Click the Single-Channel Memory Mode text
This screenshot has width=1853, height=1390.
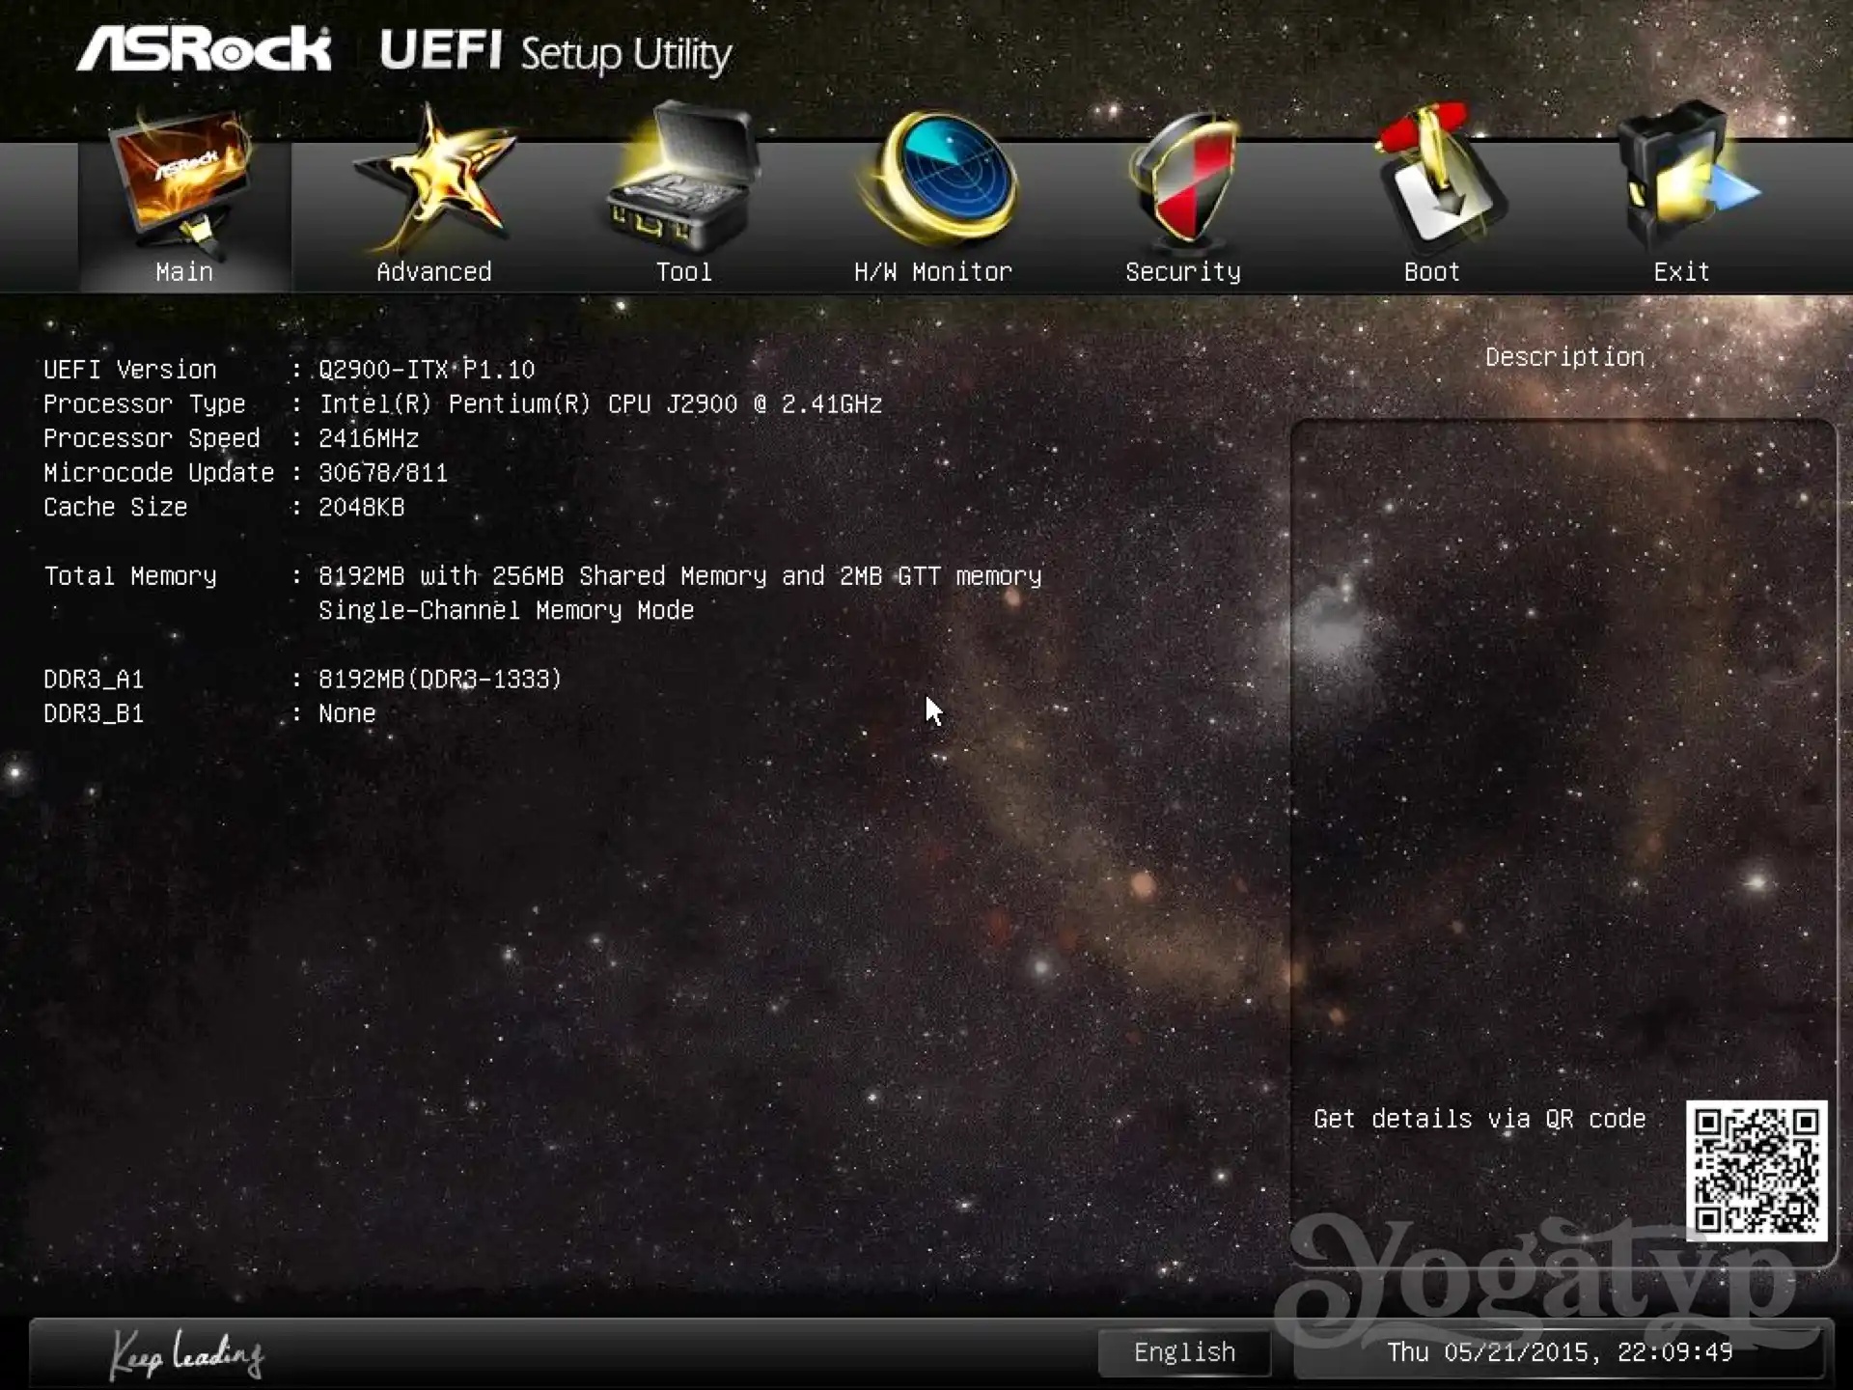click(x=507, y=611)
